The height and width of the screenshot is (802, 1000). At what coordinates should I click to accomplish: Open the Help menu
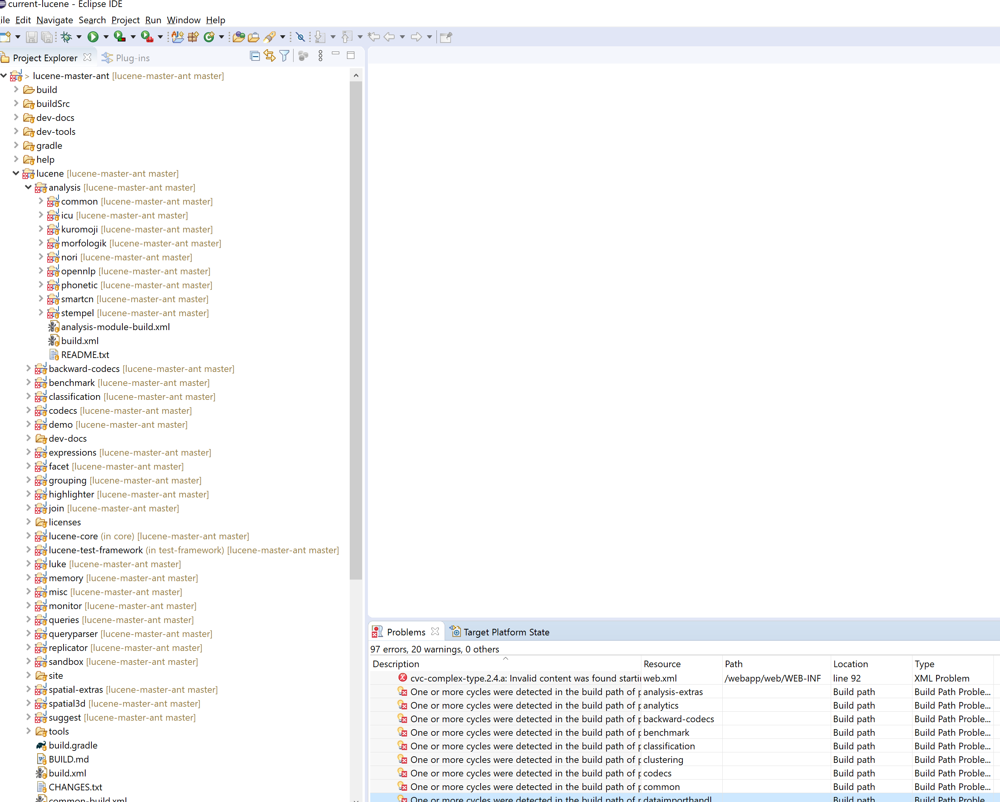216,20
